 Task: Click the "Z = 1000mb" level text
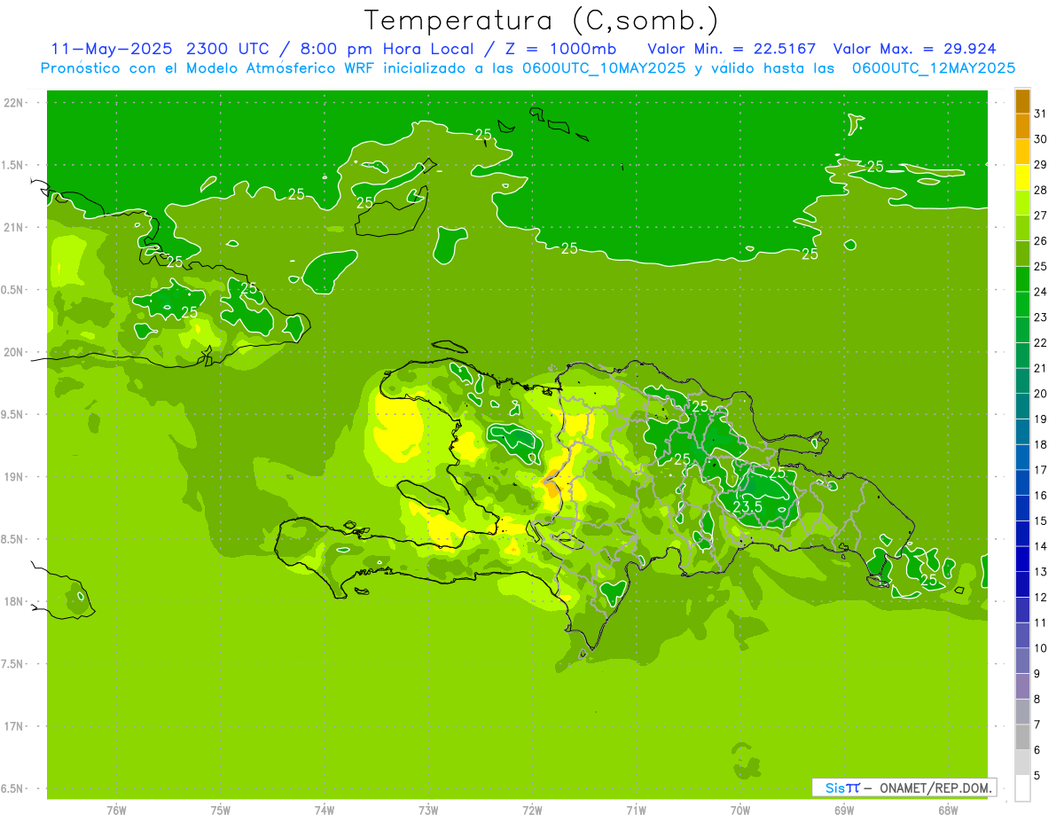tap(561, 48)
